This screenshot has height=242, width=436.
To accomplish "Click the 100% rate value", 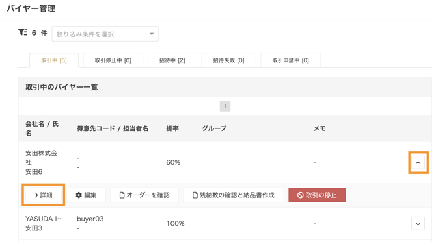I will (176, 223).
